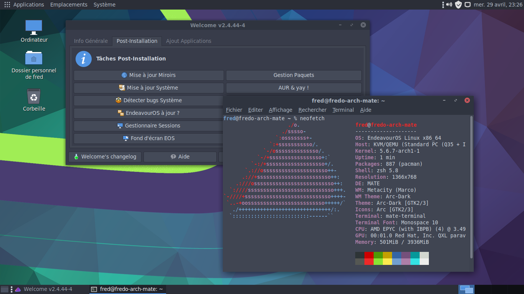Open Welcome's changelog button
This screenshot has width=524, height=294.
click(x=105, y=157)
